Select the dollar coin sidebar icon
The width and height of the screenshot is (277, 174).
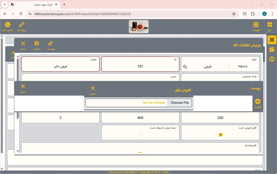[272, 59]
